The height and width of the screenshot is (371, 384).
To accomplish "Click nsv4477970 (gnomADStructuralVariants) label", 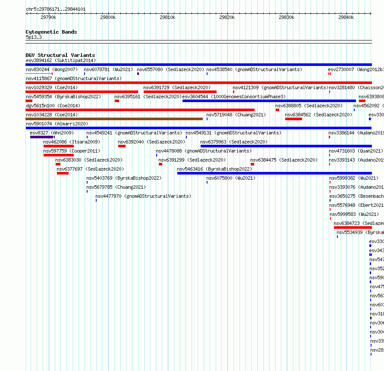I will point(143,196).
